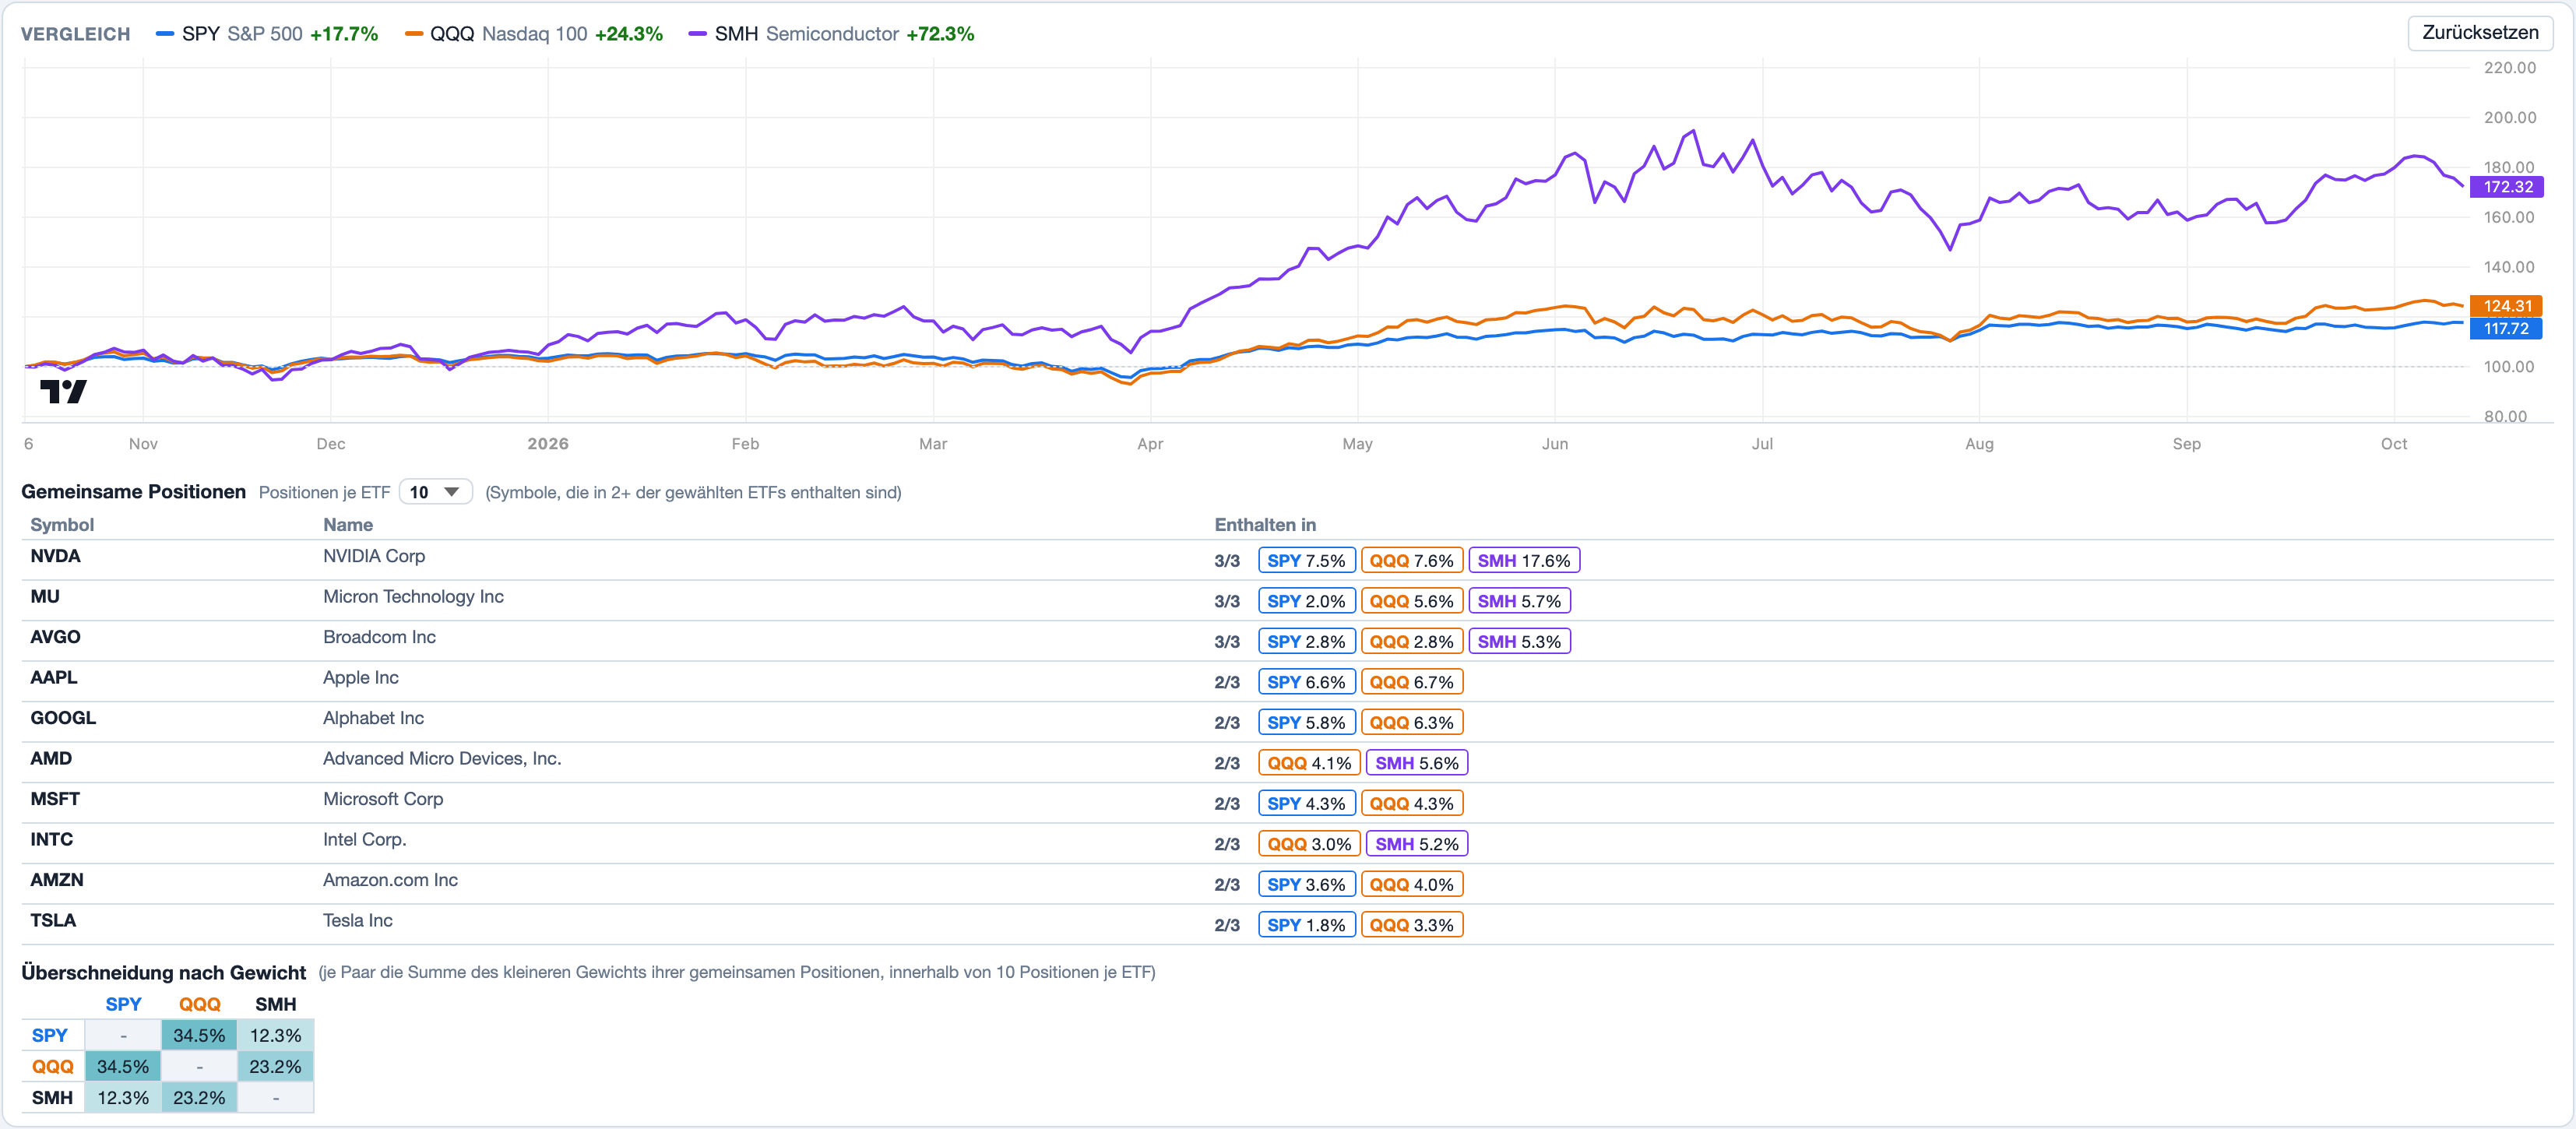Click the AMZN symbol cell
This screenshot has width=2576, height=1129.
[57, 880]
